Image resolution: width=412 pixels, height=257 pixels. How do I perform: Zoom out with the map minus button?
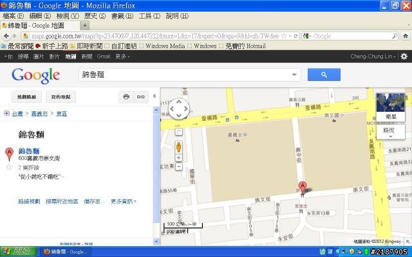pos(179,166)
